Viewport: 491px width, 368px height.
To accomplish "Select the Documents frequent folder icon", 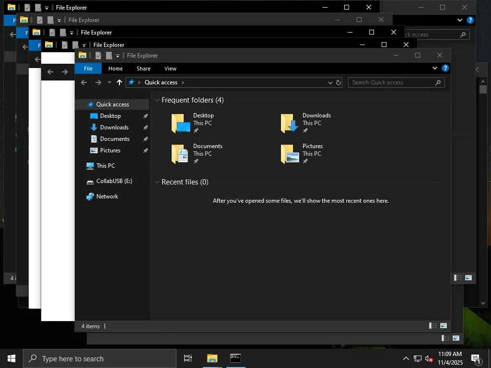I will pos(180,154).
